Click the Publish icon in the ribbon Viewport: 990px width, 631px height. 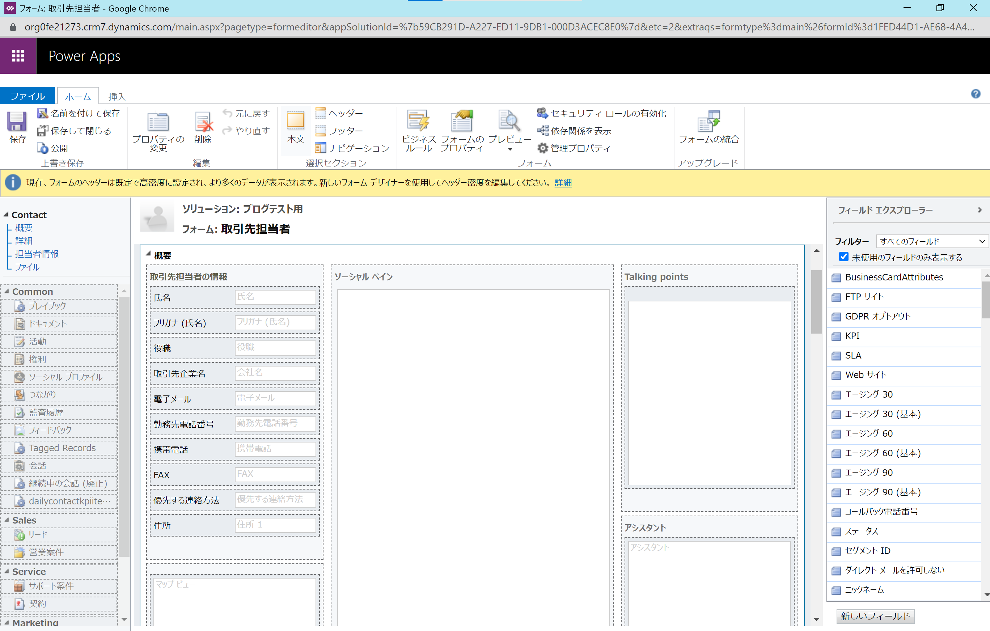click(43, 148)
